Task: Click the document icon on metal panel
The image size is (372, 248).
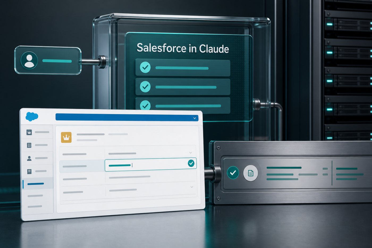Action: click(251, 173)
